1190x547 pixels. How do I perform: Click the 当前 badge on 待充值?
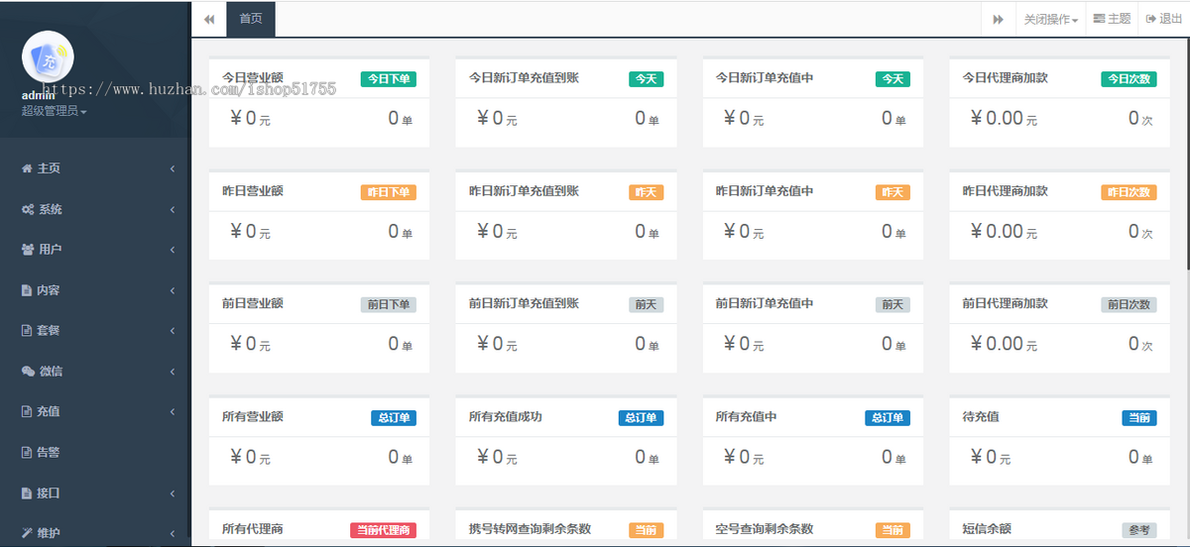pos(1140,418)
